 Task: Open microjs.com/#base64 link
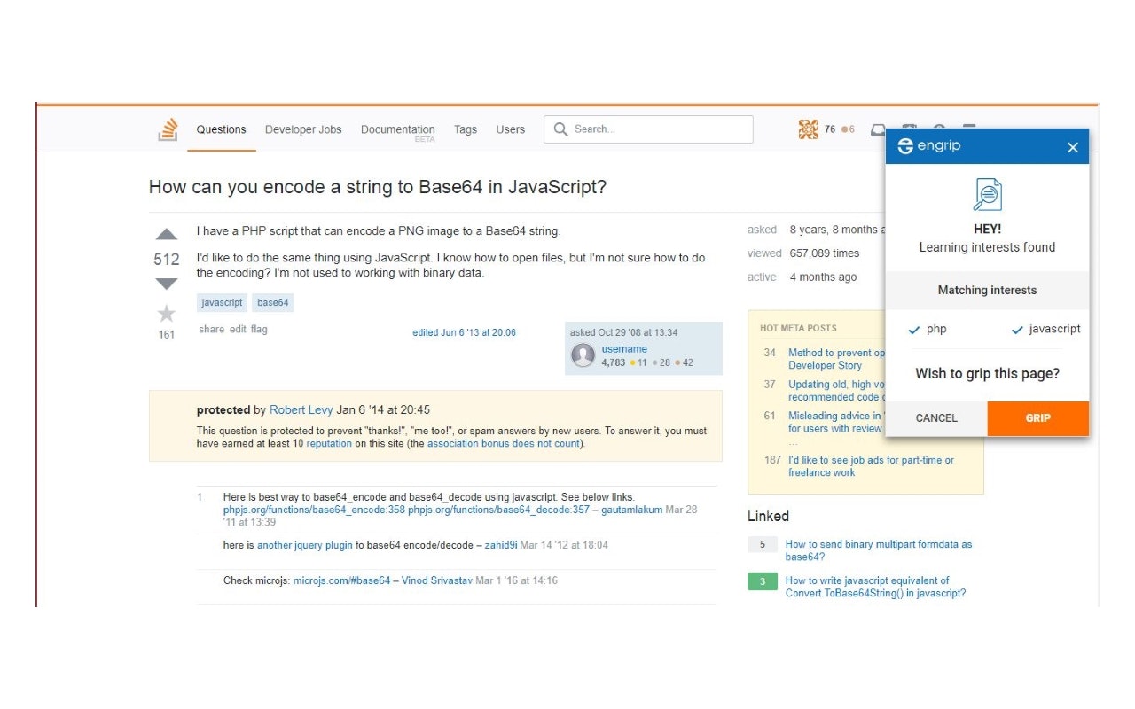tap(341, 580)
